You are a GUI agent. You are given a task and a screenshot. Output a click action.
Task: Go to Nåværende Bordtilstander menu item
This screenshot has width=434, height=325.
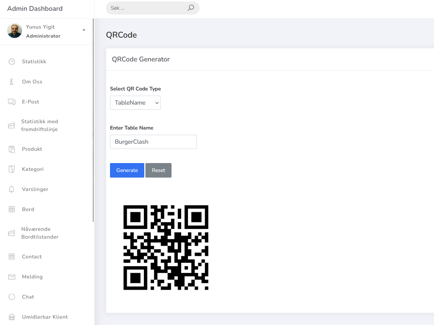(x=40, y=233)
